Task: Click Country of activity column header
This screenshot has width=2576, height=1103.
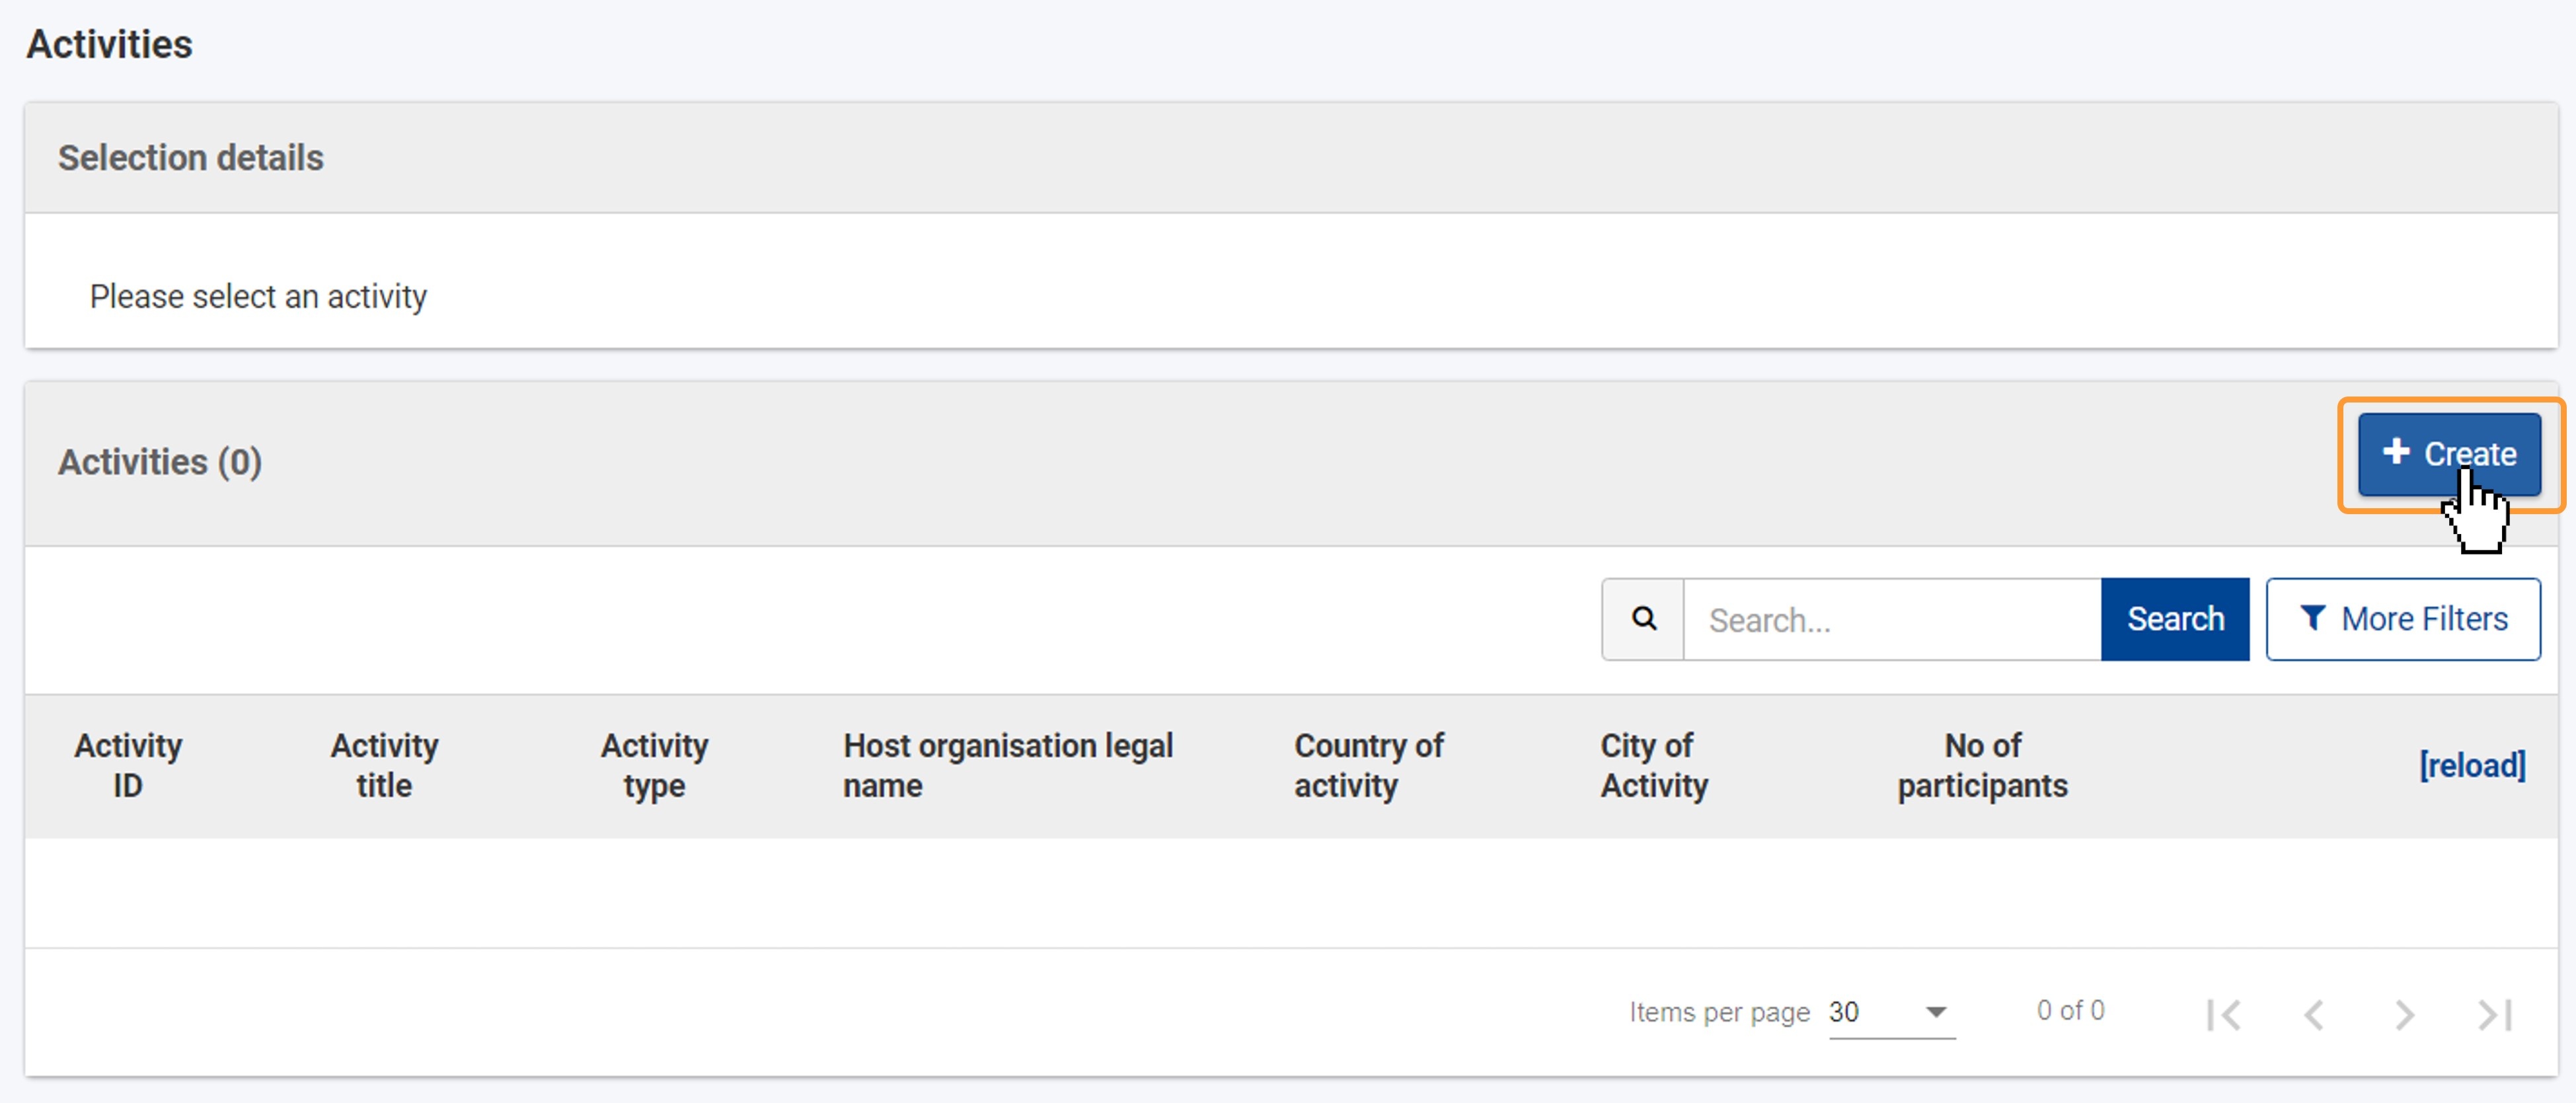Action: click(1368, 766)
